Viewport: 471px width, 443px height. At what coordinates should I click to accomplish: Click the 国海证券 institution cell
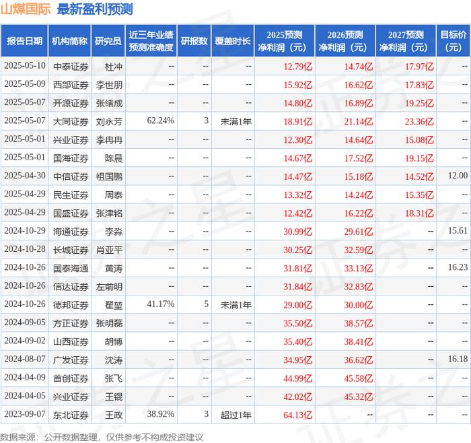point(71,158)
